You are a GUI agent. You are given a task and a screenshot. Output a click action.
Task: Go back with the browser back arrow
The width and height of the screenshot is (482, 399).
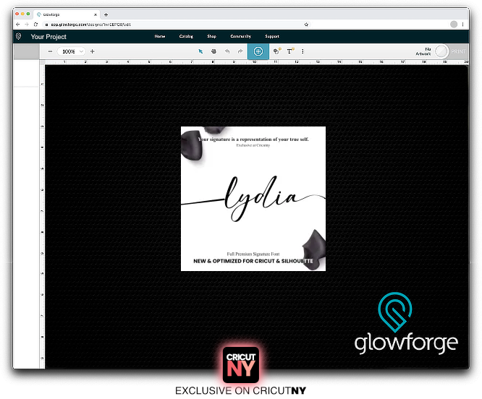18,25
